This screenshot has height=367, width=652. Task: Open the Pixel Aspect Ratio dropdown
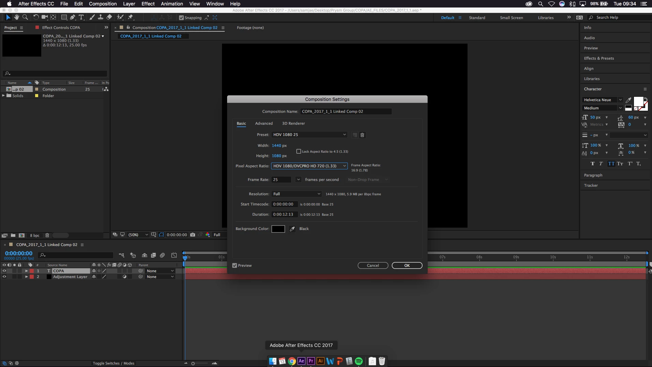coord(309,166)
